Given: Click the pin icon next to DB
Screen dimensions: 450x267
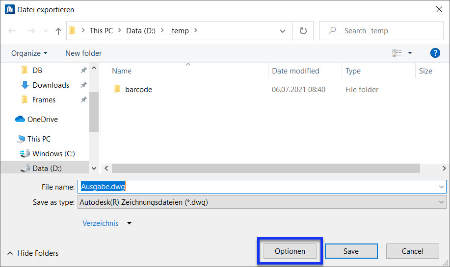Looking at the screenshot, I should (x=83, y=70).
